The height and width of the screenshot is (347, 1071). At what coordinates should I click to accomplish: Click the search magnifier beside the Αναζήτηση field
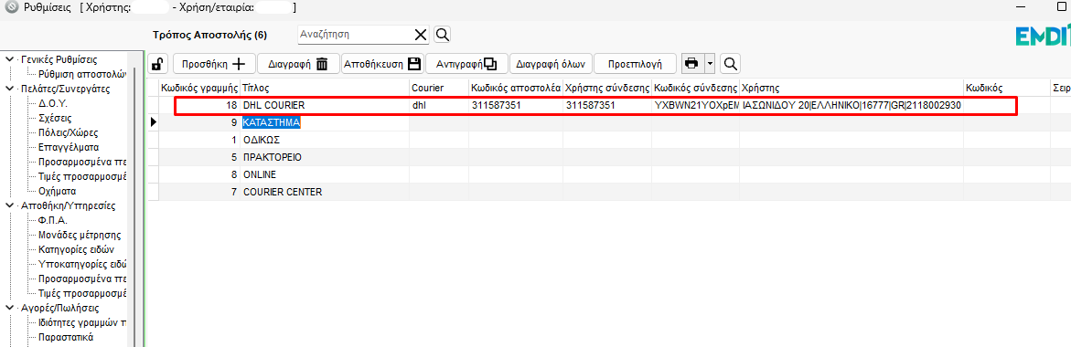click(442, 34)
